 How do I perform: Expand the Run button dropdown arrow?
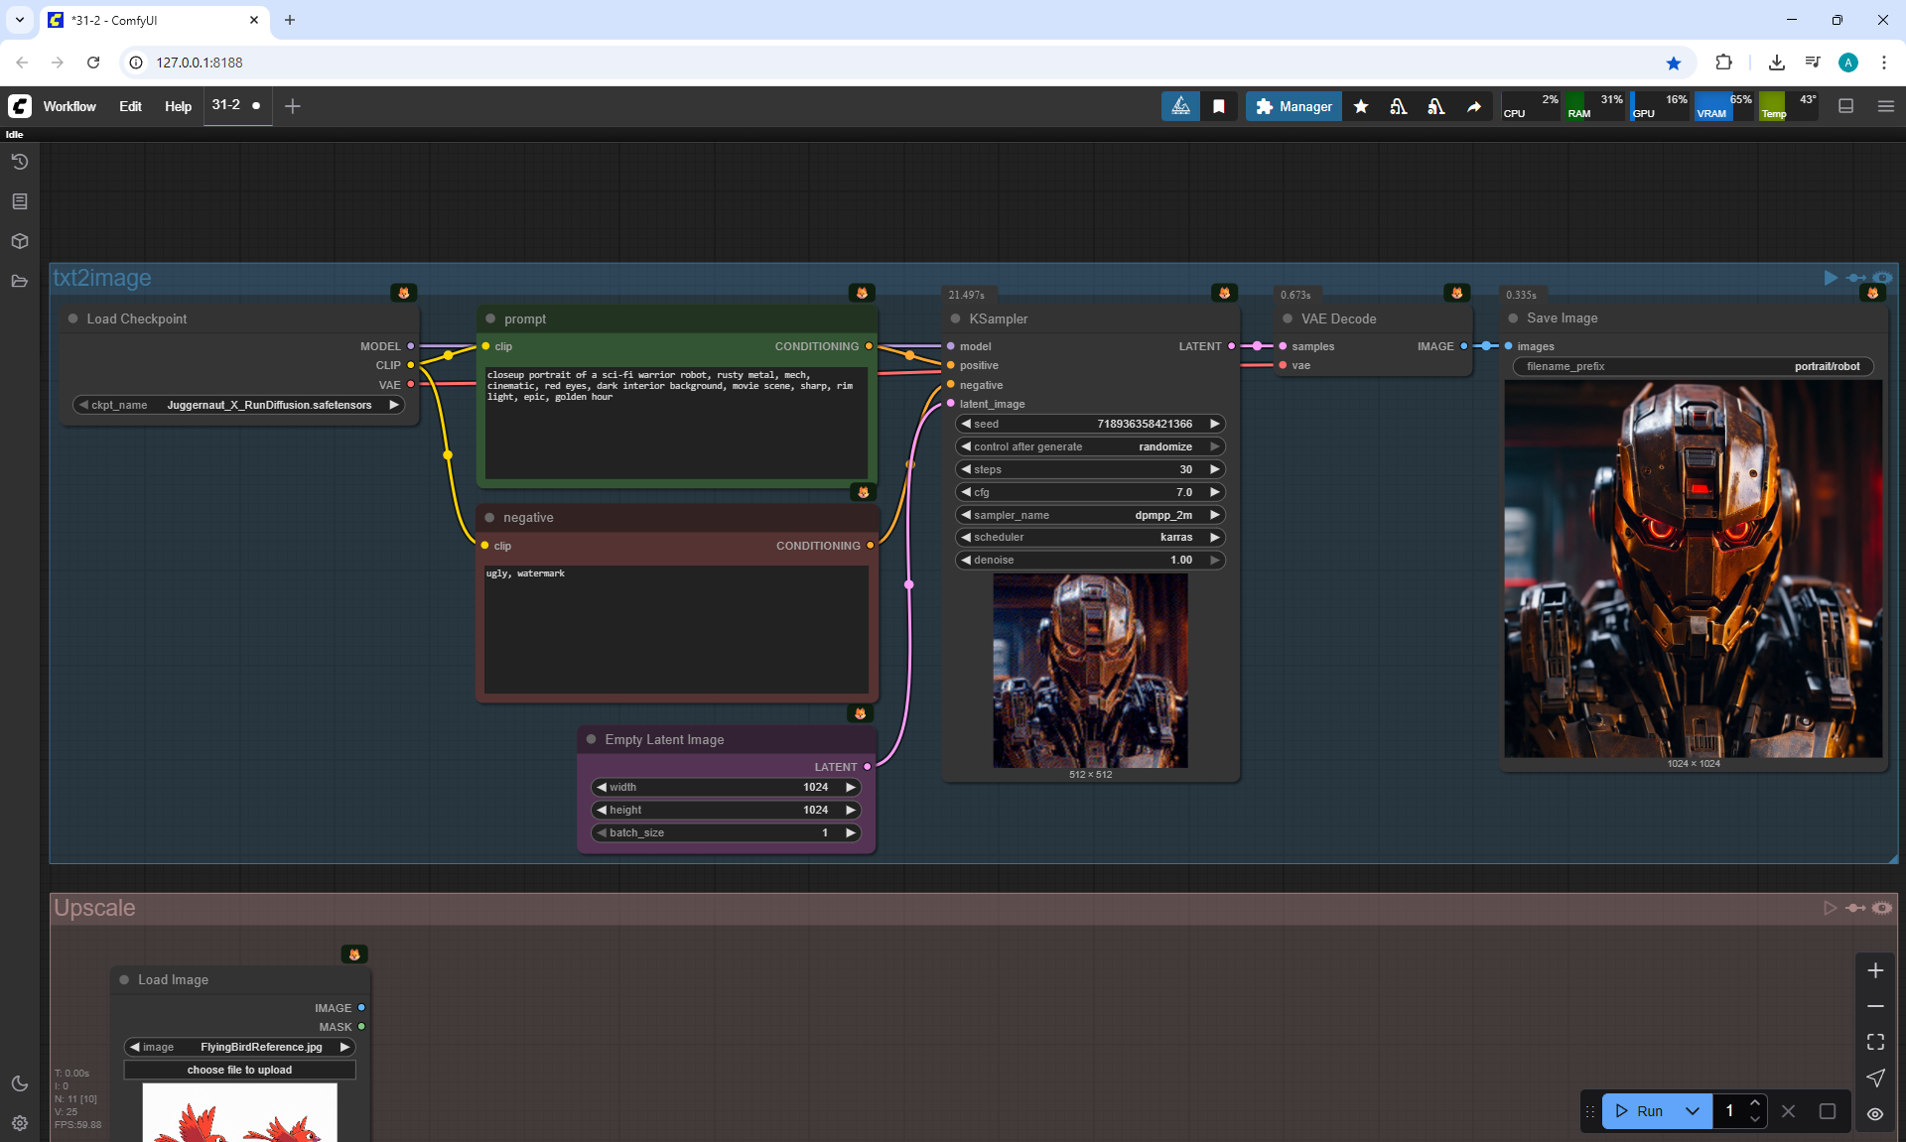[1693, 1111]
